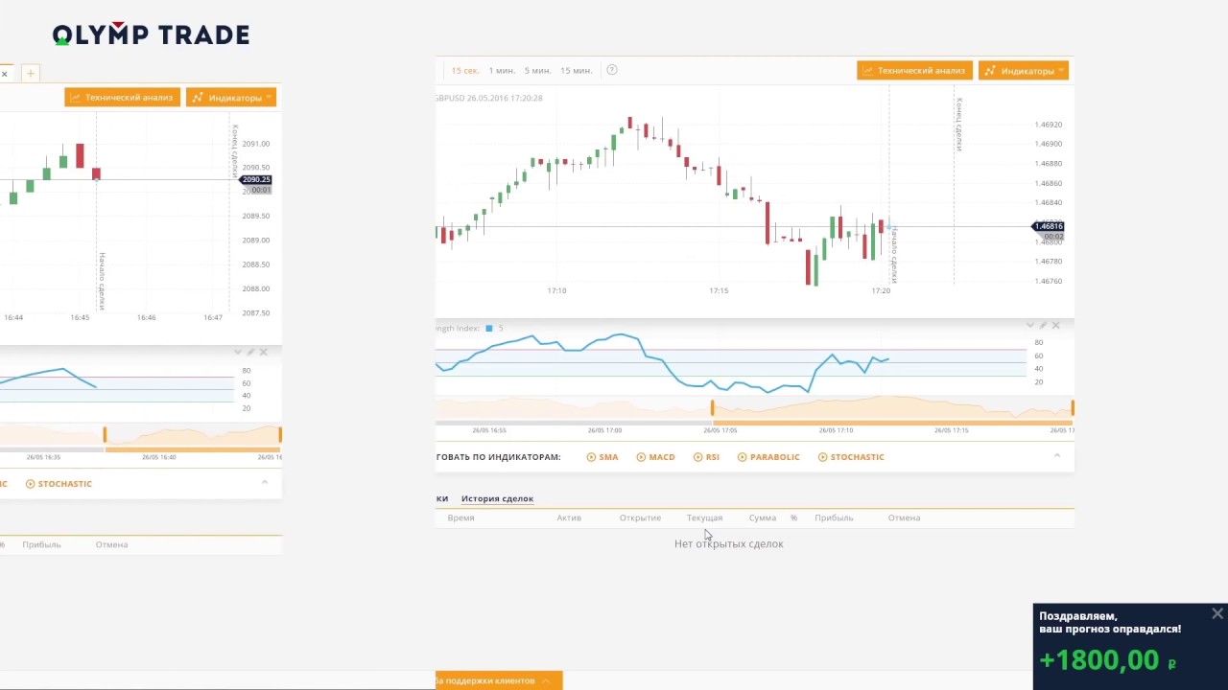The width and height of the screenshot is (1228, 690).
Task: Edit indicator pencil icon in left window
Action: tap(251, 353)
